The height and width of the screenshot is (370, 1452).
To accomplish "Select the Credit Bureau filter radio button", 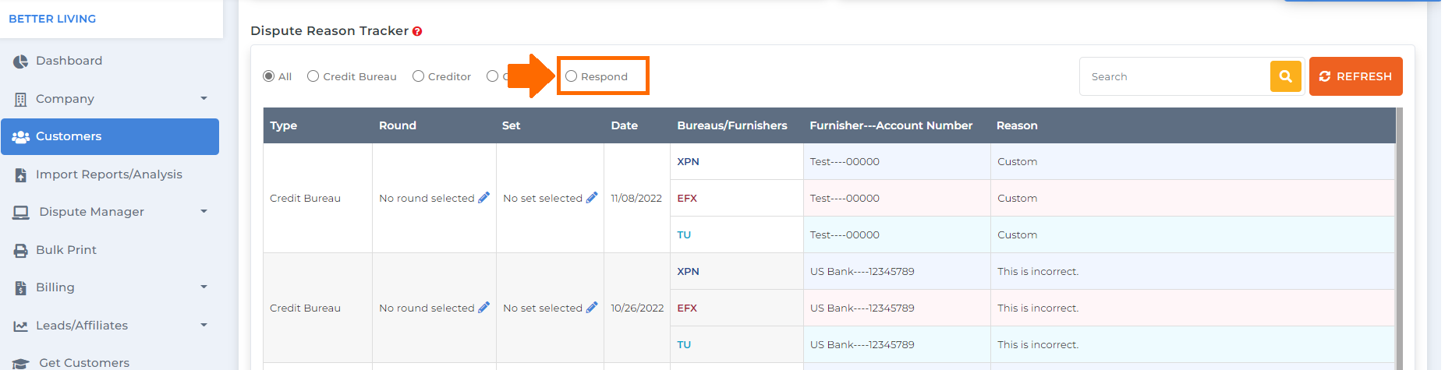I will (313, 76).
